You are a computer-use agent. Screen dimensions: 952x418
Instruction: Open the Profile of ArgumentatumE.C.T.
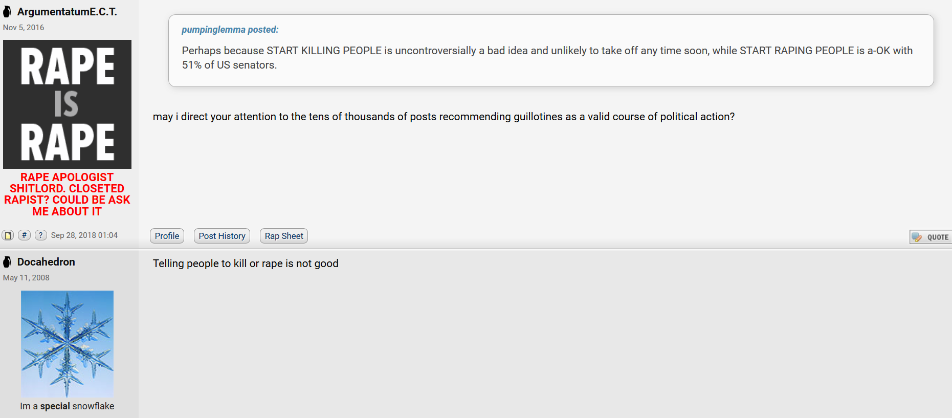click(167, 236)
